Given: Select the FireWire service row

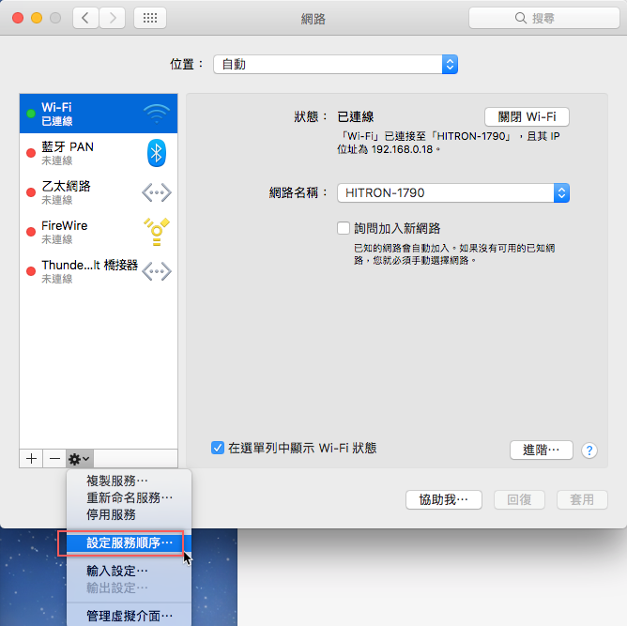Looking at the screenshot, I should (x=99, y=232).
